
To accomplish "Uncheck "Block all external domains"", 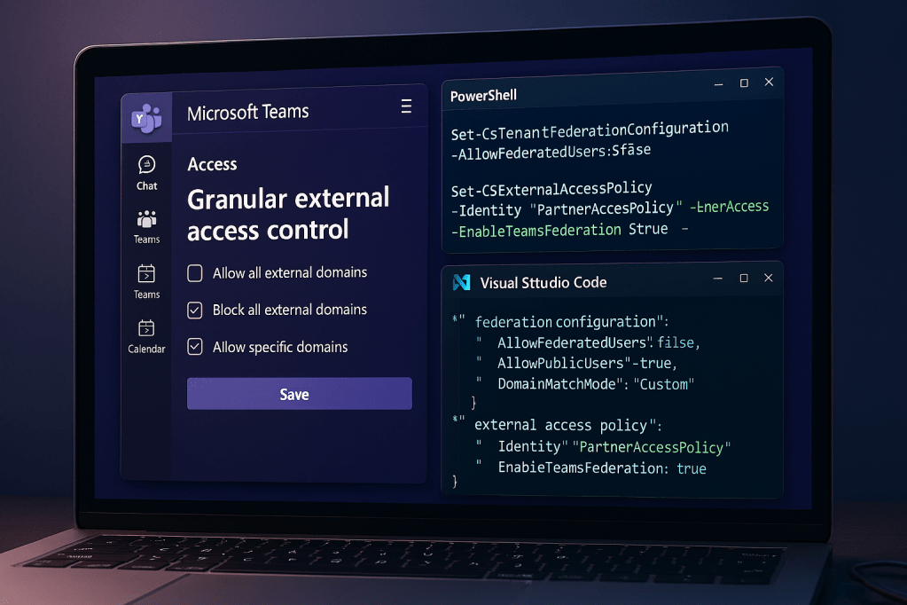I will [194, 310].
